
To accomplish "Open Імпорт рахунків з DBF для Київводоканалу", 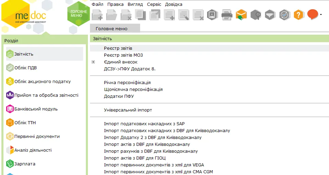I will [151, 151].
